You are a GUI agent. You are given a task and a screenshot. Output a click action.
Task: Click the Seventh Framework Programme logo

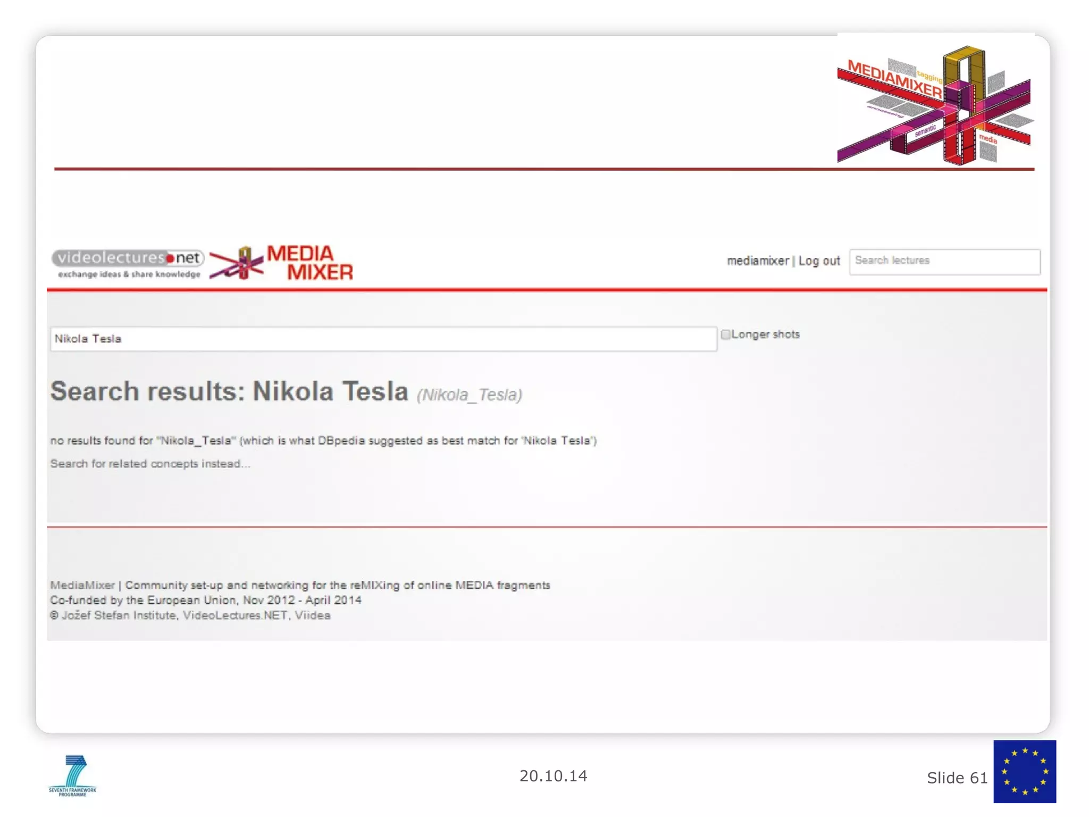72,776
